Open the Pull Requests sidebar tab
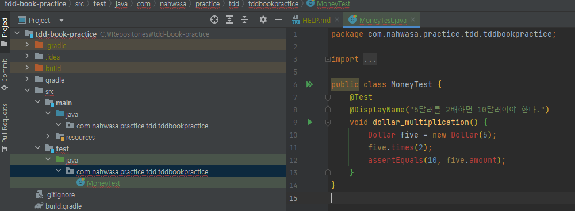Image resolution: width=575 pixels, height=211 pixels. (x=5, y=128)
